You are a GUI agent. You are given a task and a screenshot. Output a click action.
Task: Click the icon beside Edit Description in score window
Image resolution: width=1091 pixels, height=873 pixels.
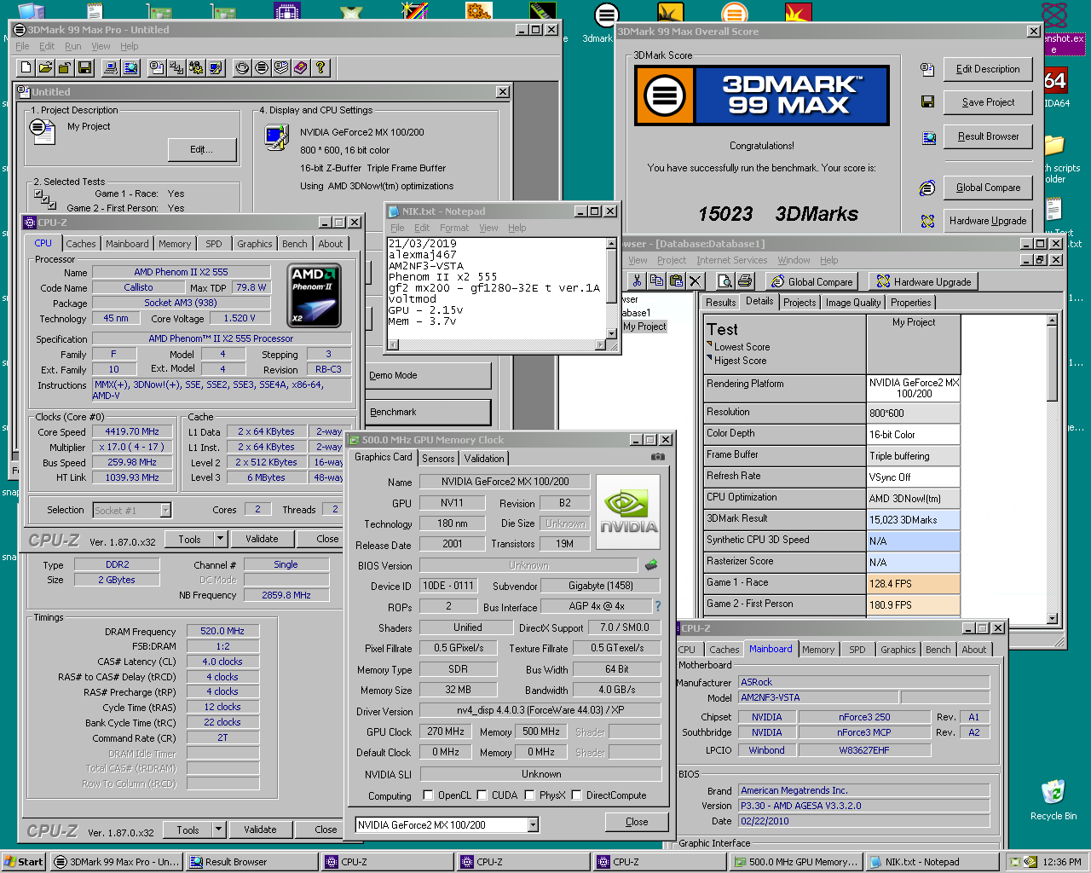point(927,69)
